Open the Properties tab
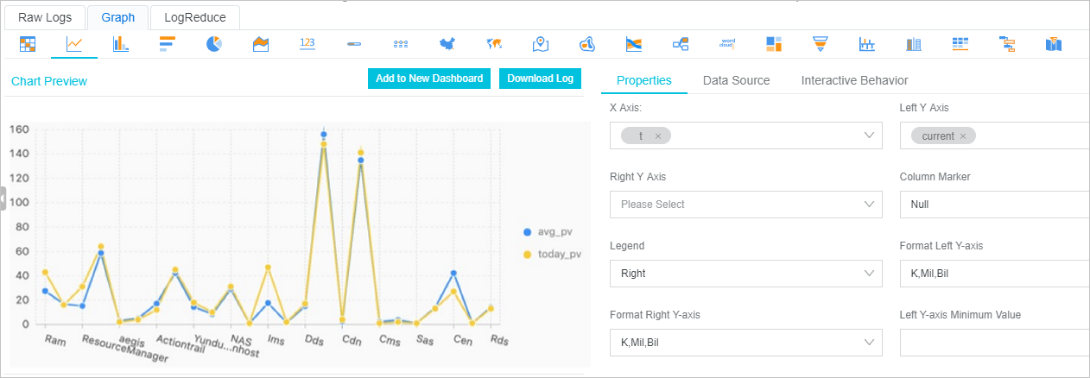The width and height of the screenshot is (1090, 378). [x=644, y=80]
